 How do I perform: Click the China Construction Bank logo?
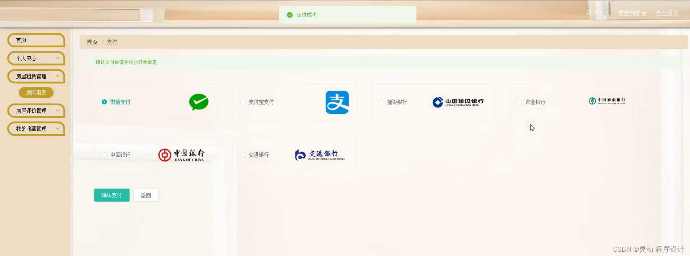[458, 102]
